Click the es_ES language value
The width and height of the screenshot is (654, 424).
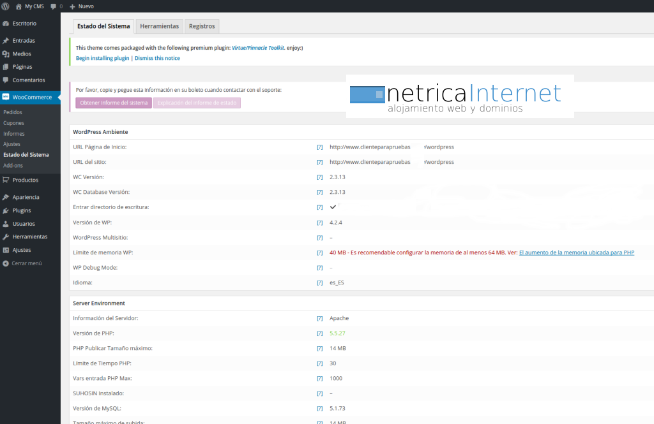[x=337, y=282]
